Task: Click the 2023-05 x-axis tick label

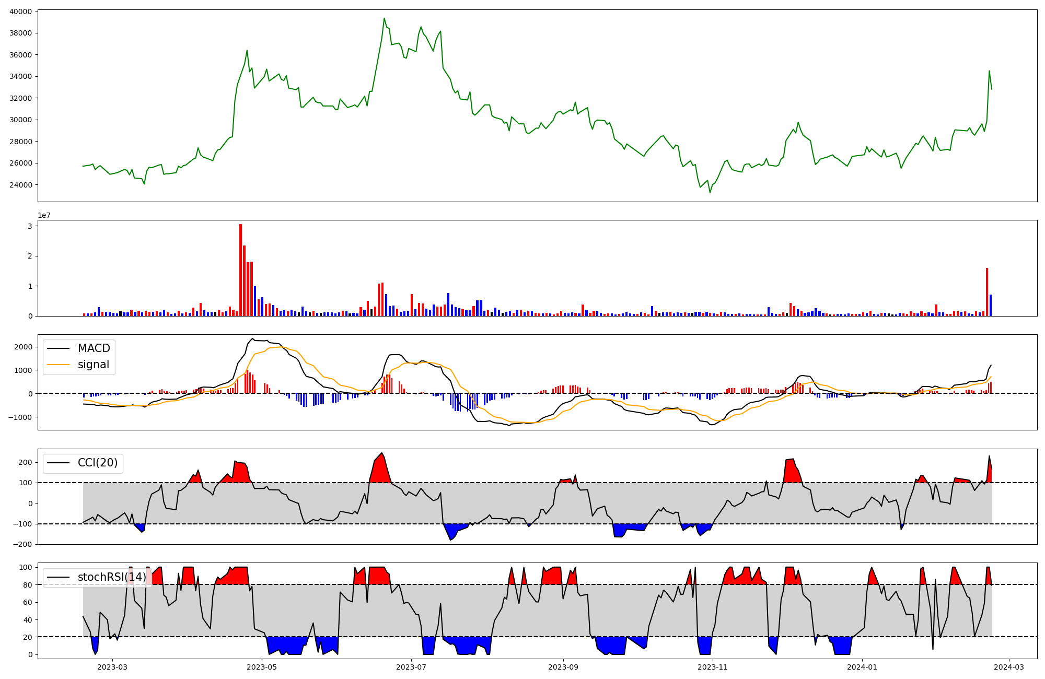Action: click(262, 667)
